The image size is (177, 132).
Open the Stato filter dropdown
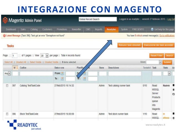pos(167,74)
